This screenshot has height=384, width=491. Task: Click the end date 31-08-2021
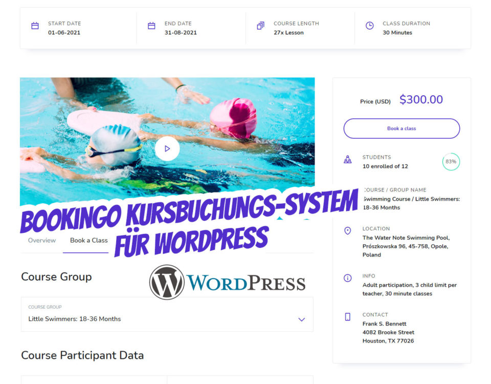pyautogui.click(x=181, y=33)
